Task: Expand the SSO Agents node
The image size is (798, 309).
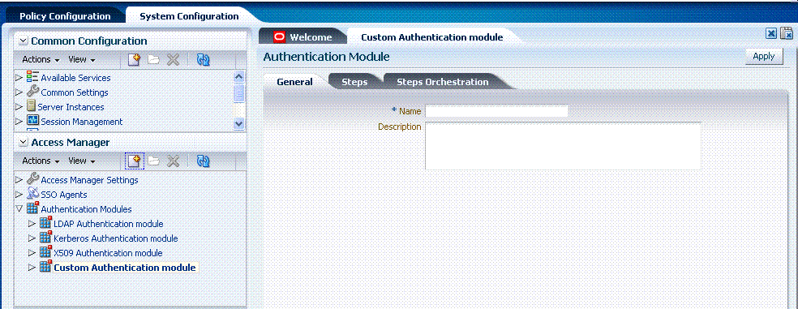Action: coord(19,195)
